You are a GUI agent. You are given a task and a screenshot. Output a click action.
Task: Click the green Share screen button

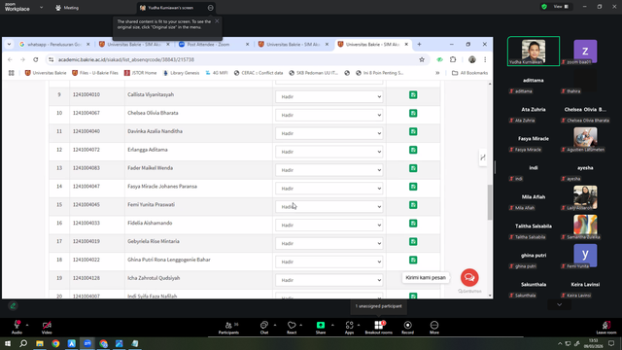pos(321,328)
